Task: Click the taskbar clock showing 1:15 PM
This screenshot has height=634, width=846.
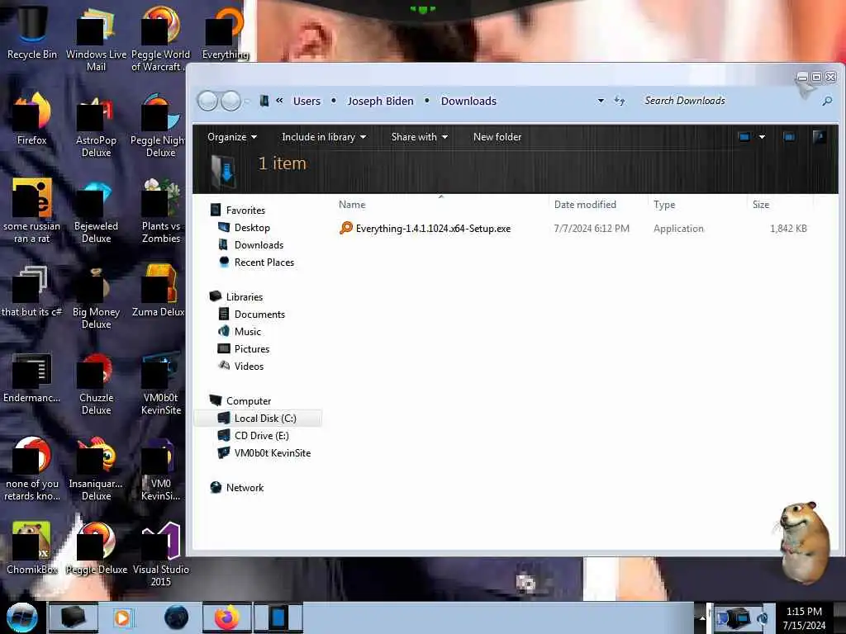Action: 804,617
